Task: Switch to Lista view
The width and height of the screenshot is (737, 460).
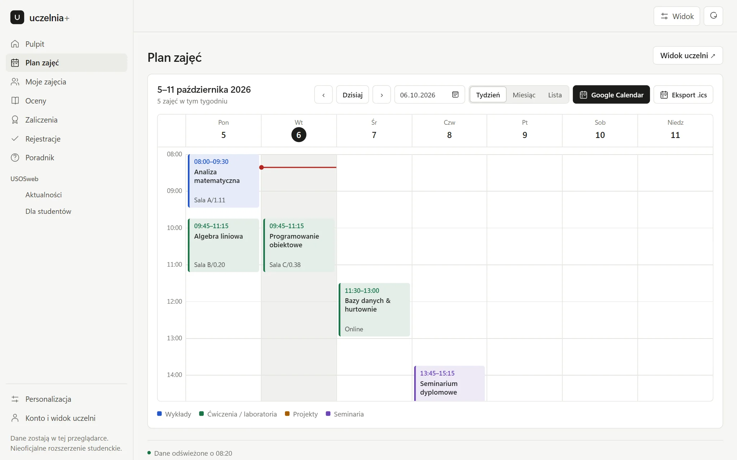Action: (x=555, y=95)
